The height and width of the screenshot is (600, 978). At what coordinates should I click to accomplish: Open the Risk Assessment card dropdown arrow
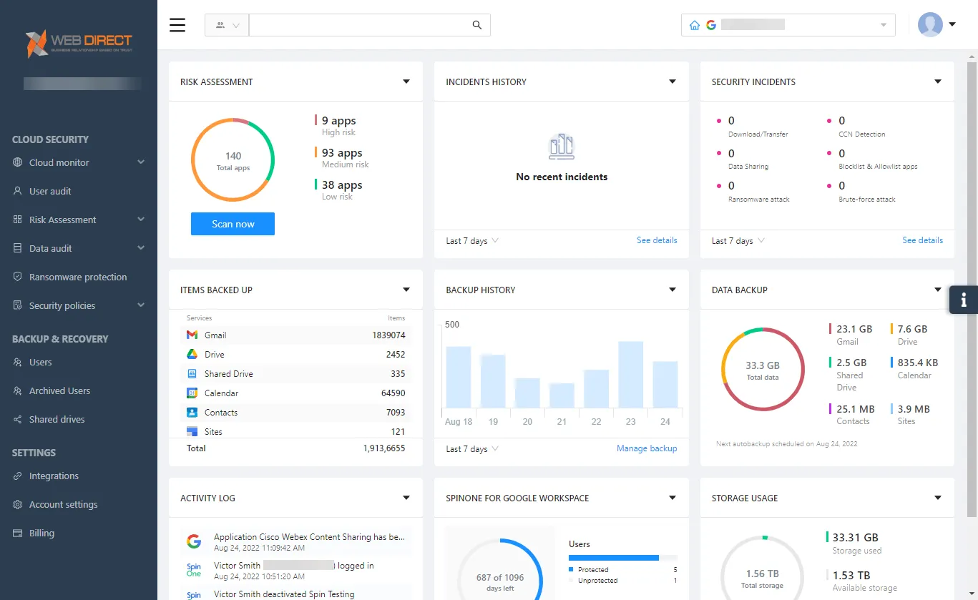(x=406, y=82)
